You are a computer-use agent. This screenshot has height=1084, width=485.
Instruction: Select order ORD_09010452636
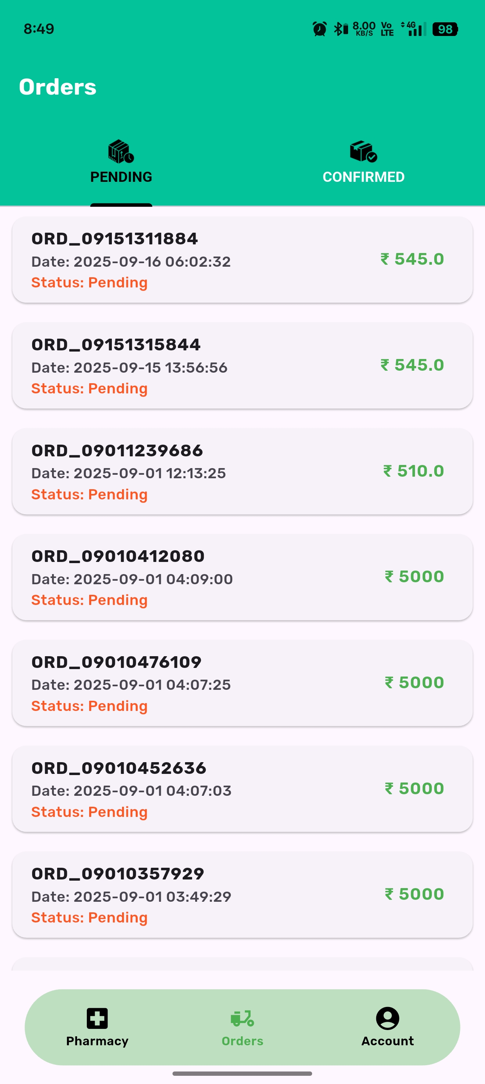242,789
